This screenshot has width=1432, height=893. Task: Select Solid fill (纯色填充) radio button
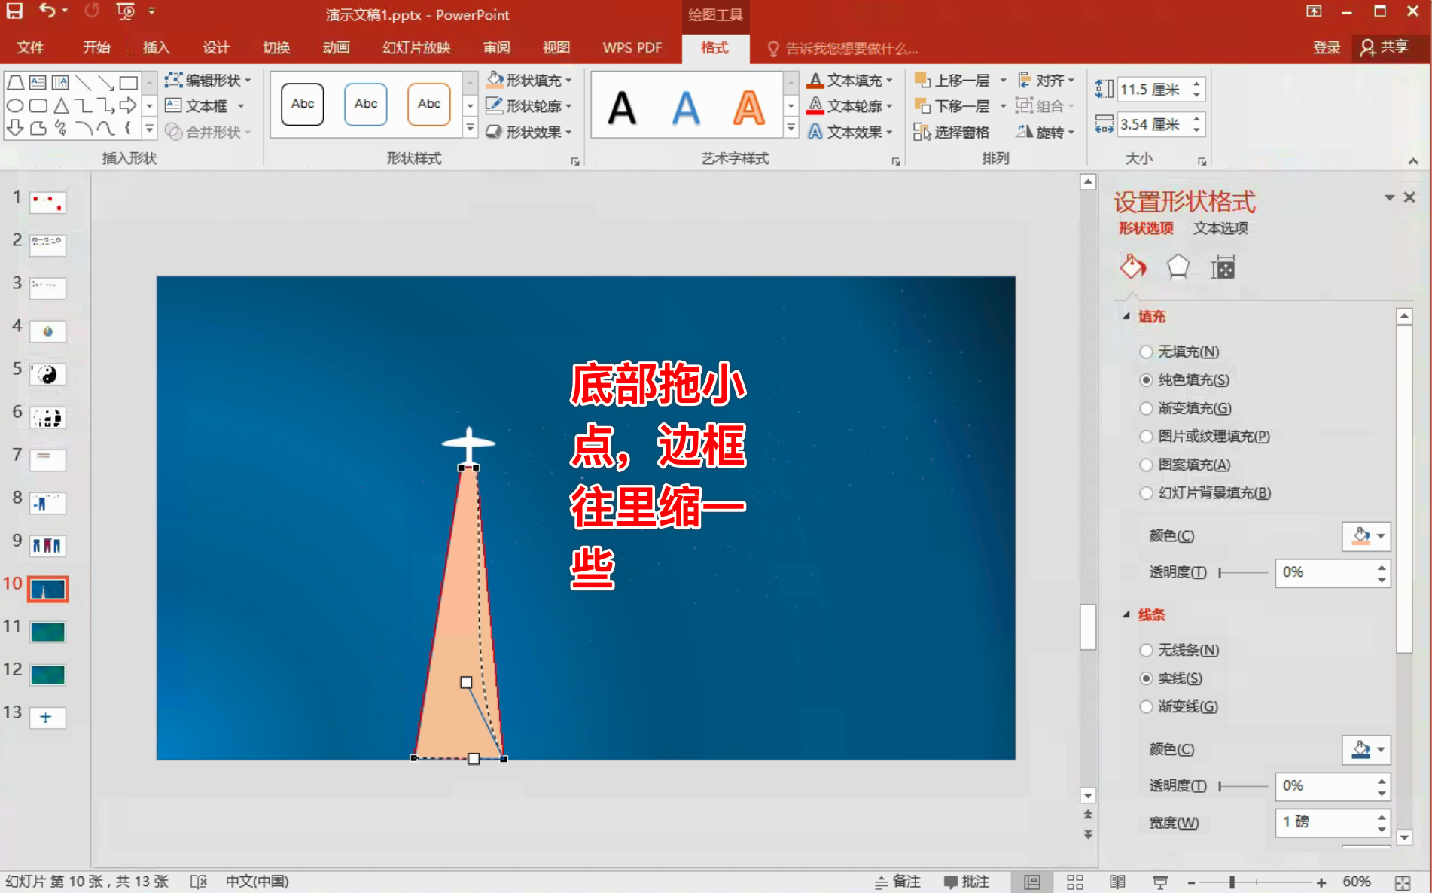tap(1146, 380)
